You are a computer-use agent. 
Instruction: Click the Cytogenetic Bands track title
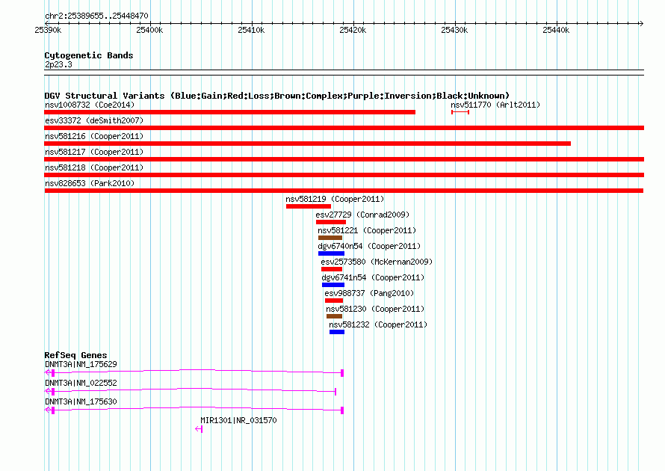click(89, 55)
